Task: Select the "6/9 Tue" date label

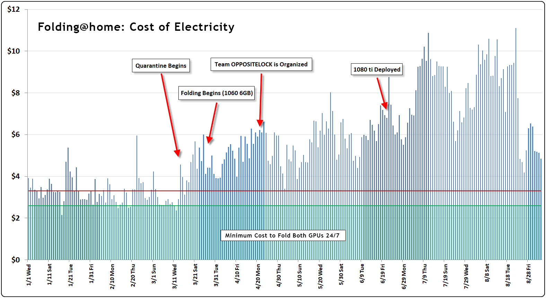Action: (x=362, y=274)
